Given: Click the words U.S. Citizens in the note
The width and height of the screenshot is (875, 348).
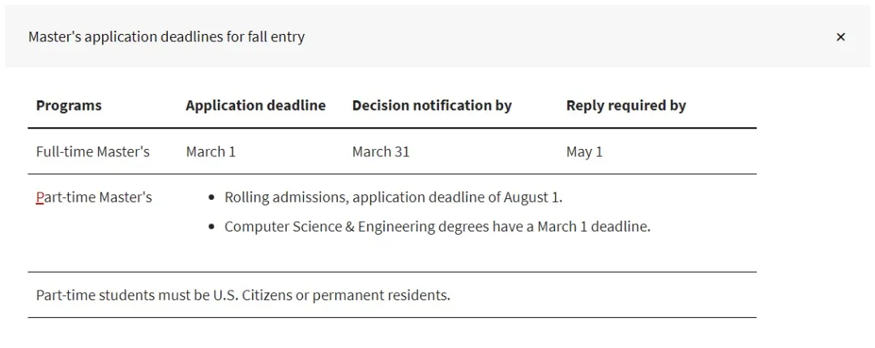Looking at the screenshot, I should click(252, 295).
